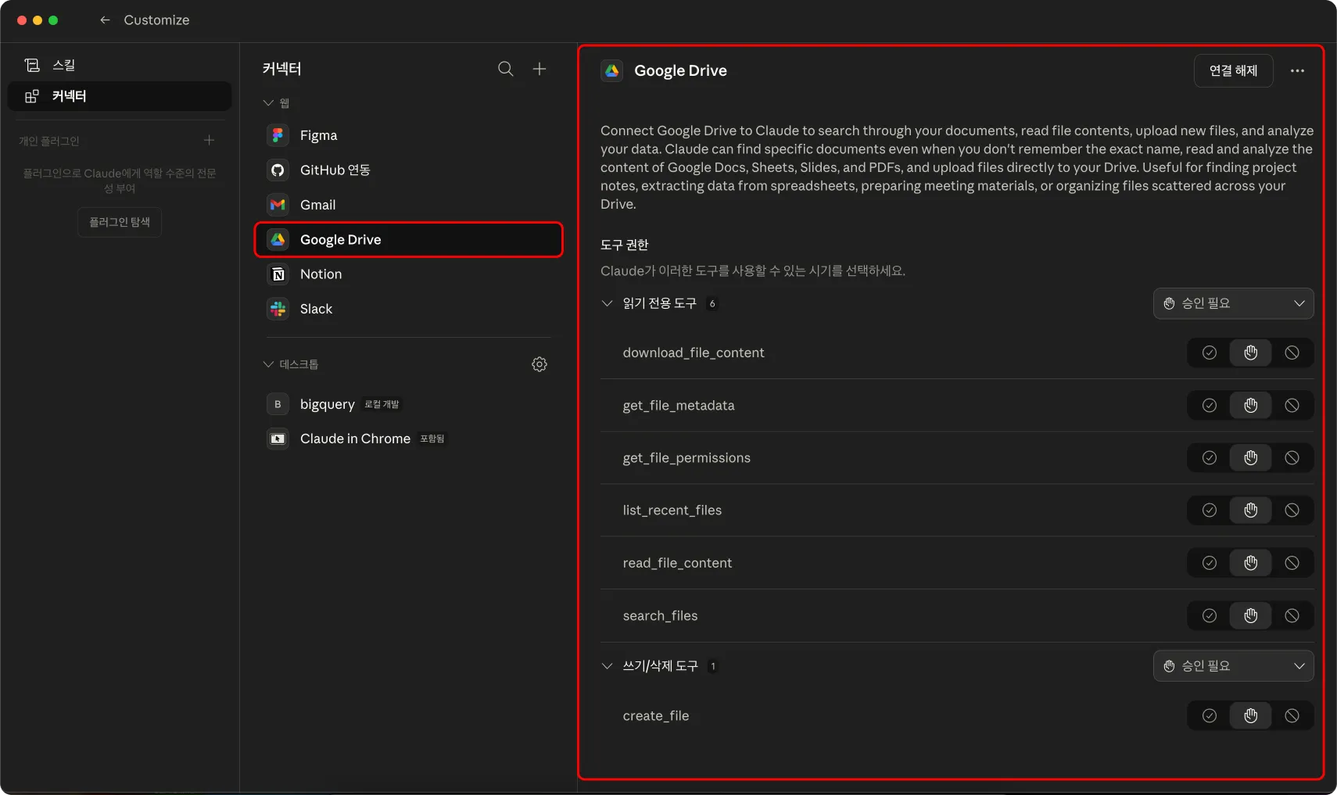
Task: Click the download_file_content tool name
Action: tap(694, 353)
